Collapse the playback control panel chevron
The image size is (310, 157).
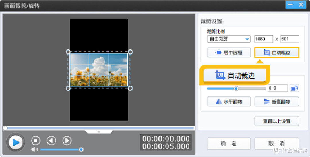[x=99, y=132]
